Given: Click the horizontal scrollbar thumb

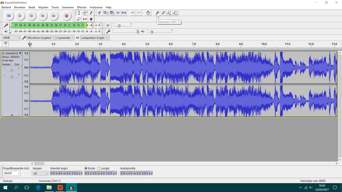Looking at the screenshot, I should pos(39,163).
